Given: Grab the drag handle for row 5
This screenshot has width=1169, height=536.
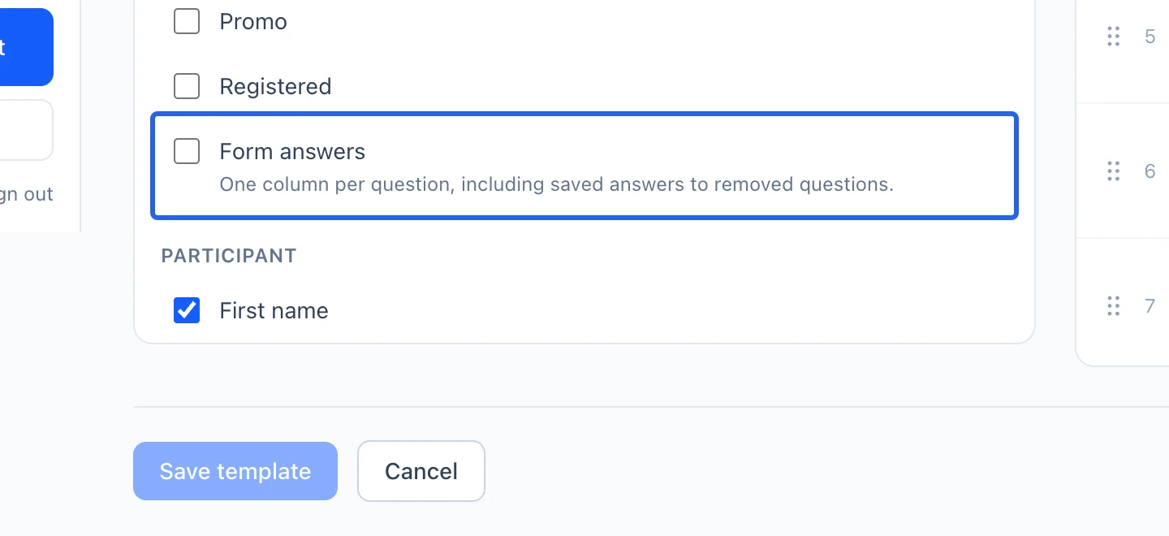Looking at the screenshot, I should (x=1114, y=36).
